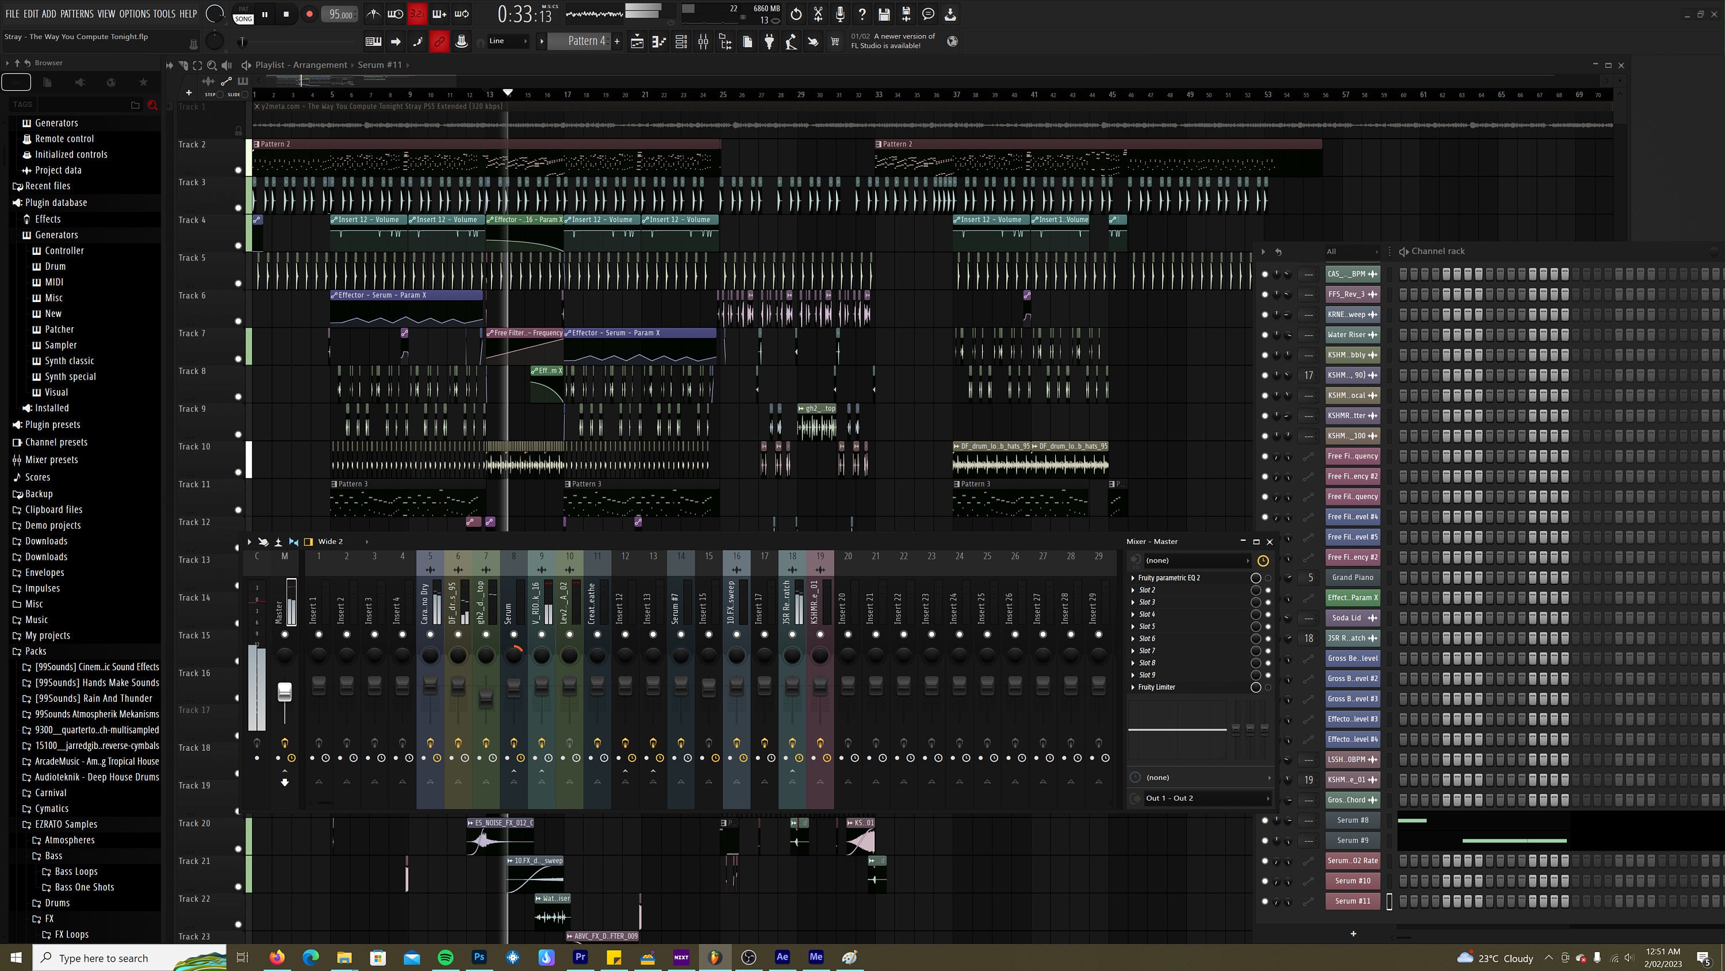Expand Slot 2 in the Master mixer chain
This screenshot has height=971, width=1725.
1134,590
